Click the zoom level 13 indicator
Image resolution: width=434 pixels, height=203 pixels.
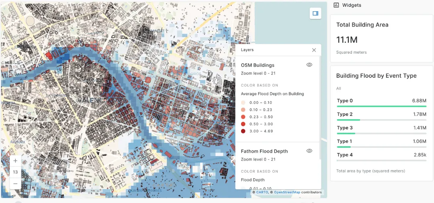click(x=15, y=172)
